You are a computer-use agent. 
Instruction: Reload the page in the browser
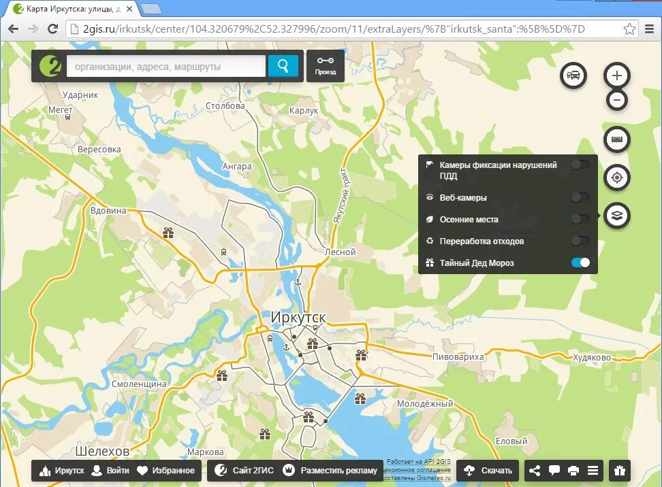pyautogui.click(x=52, y=29)
